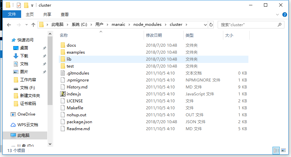Unpin 下载 using its pin icon
This screenshot has height=157, width=291.
pos(44,56)
